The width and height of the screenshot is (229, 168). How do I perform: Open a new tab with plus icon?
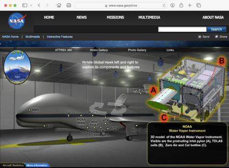pyautogui.click(x=190, y=5)
